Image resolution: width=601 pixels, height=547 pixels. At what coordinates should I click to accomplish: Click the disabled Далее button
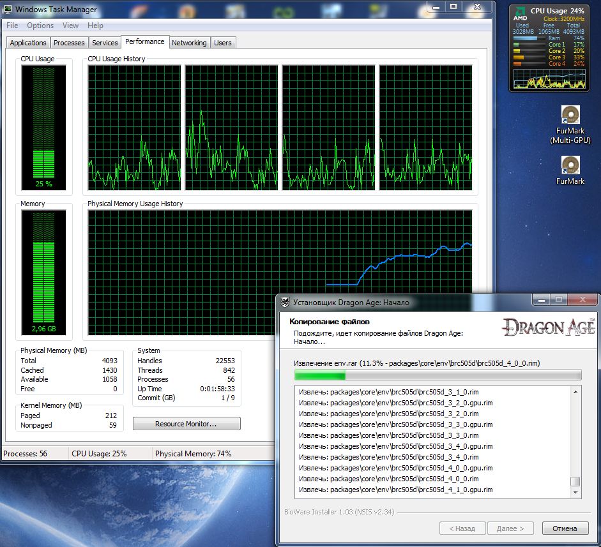510,528
